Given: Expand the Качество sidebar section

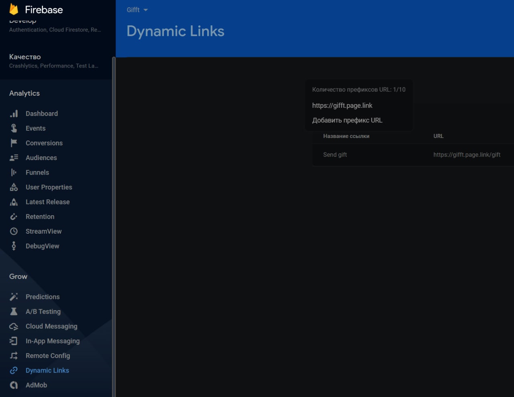Looking at the screenshot, I should pos(56,61).
